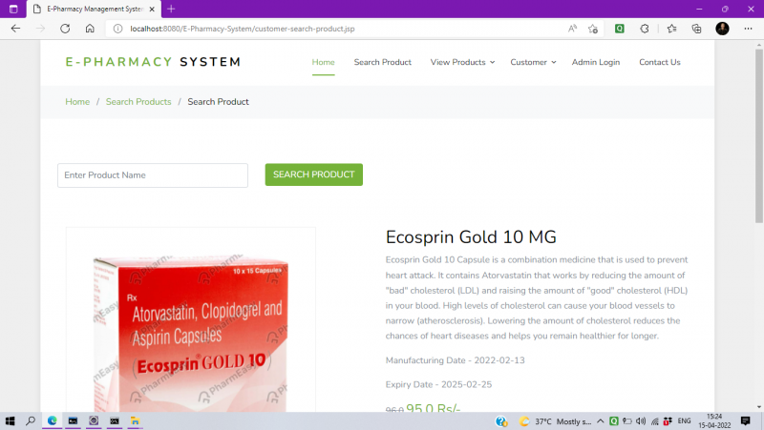Open the Admin Login page
This screenshot has width=764, height=430.
click(595, 62)
